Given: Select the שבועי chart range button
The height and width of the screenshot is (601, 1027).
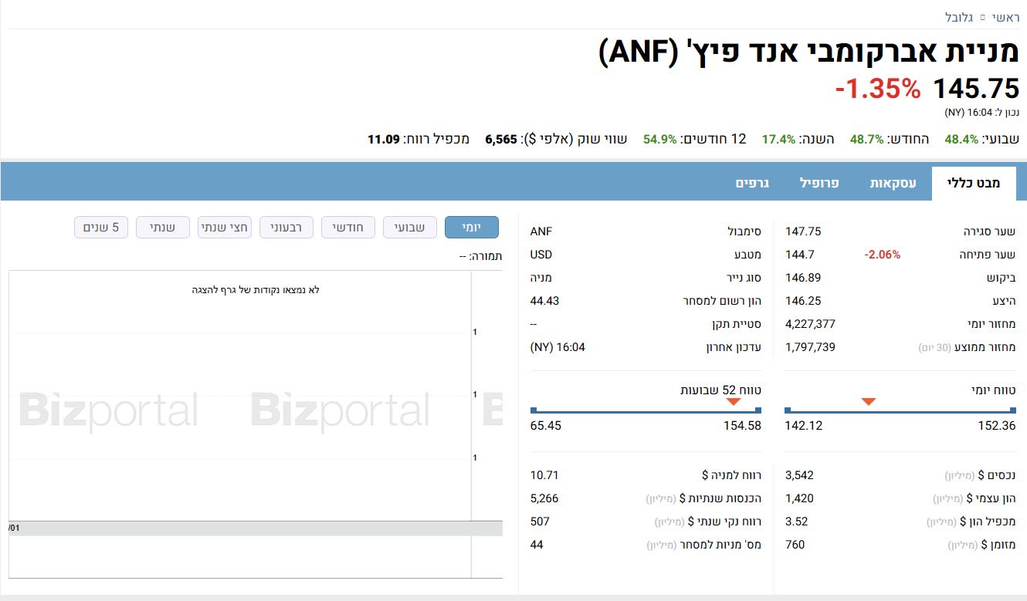Looking at the screenshot, I should coord(410,228).
